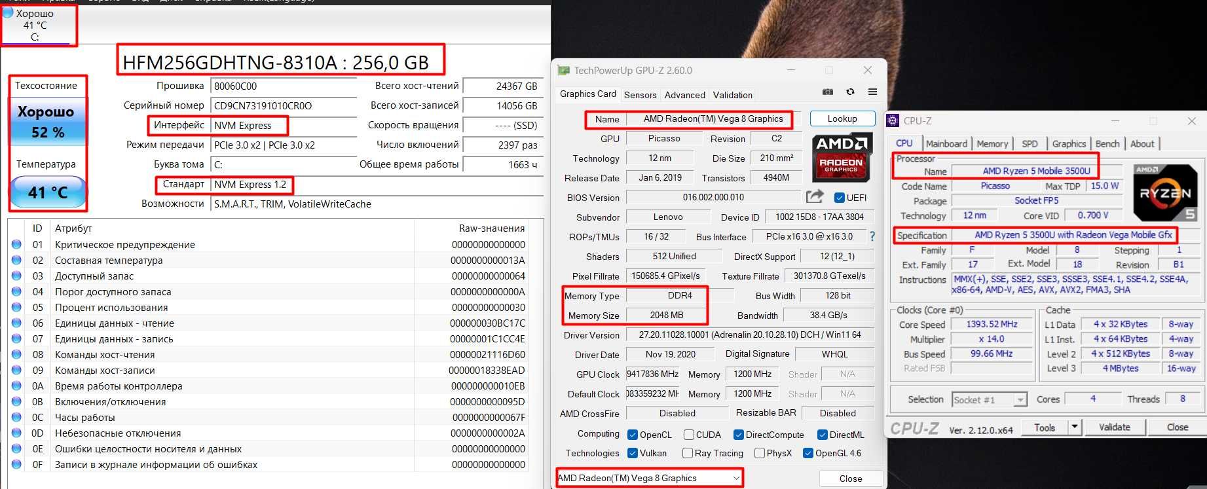The image size is (1207, 489).
Task: Open Socket #1 selection dropdown in CPU-Z
Action: click(990, 399)
